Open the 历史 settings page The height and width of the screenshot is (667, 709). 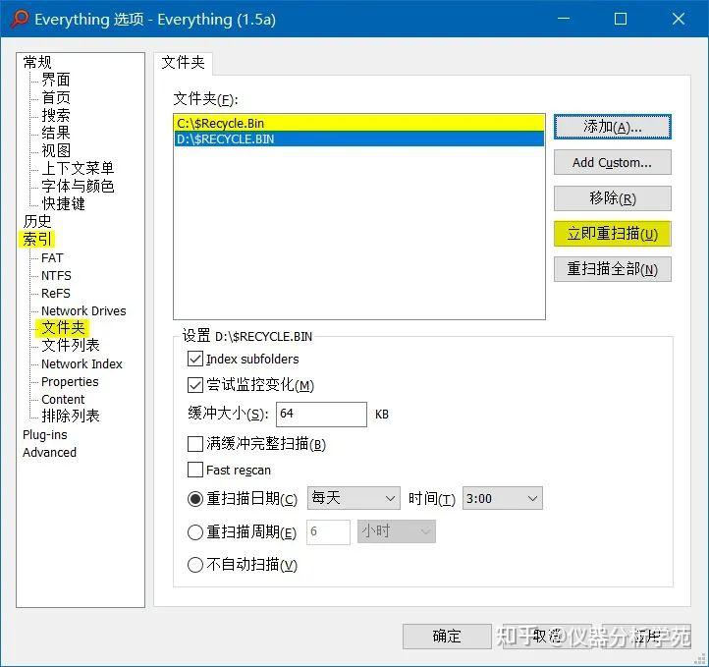37,221
